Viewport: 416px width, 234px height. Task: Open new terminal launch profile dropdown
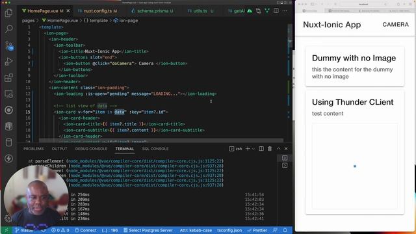pyautogui.click(x=253, y=149)
